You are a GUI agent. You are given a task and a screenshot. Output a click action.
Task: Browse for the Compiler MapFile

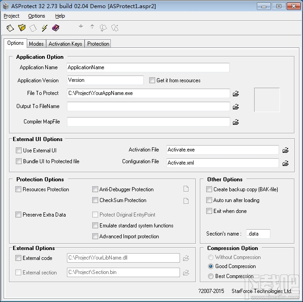tap(236, 122)
